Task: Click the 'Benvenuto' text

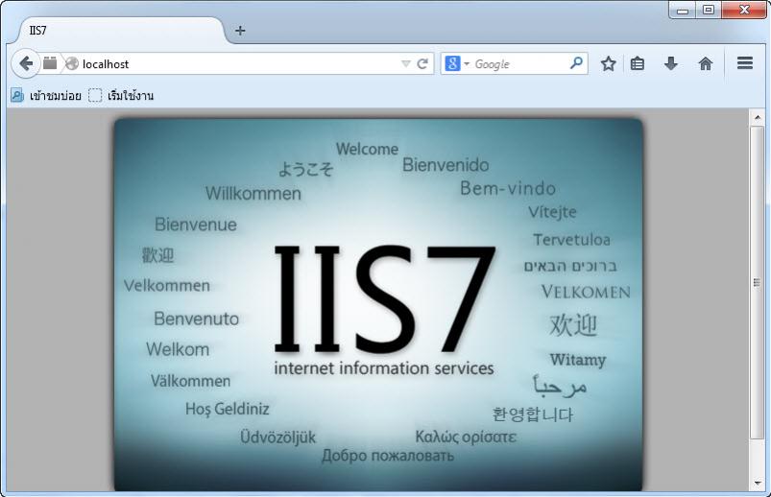Action: (196, 319)
